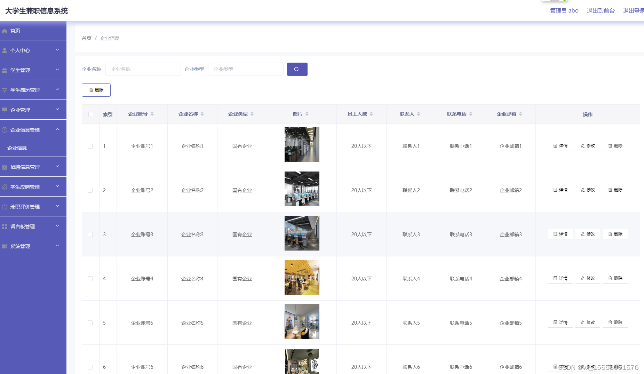This screenshot has width=644, height=374.
Task: Sort by 企业账号 column arrows
Action: (152, 114)
